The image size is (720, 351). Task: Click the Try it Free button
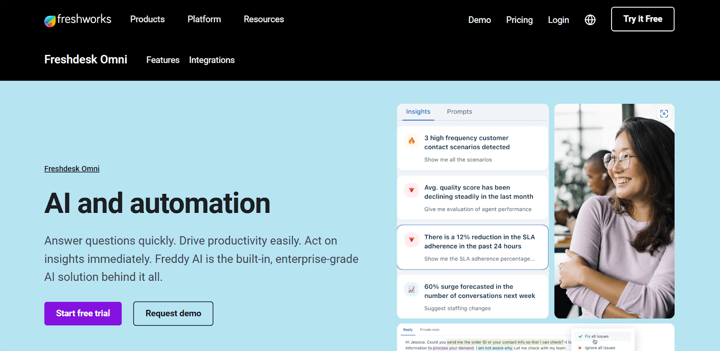coord(643,19)
